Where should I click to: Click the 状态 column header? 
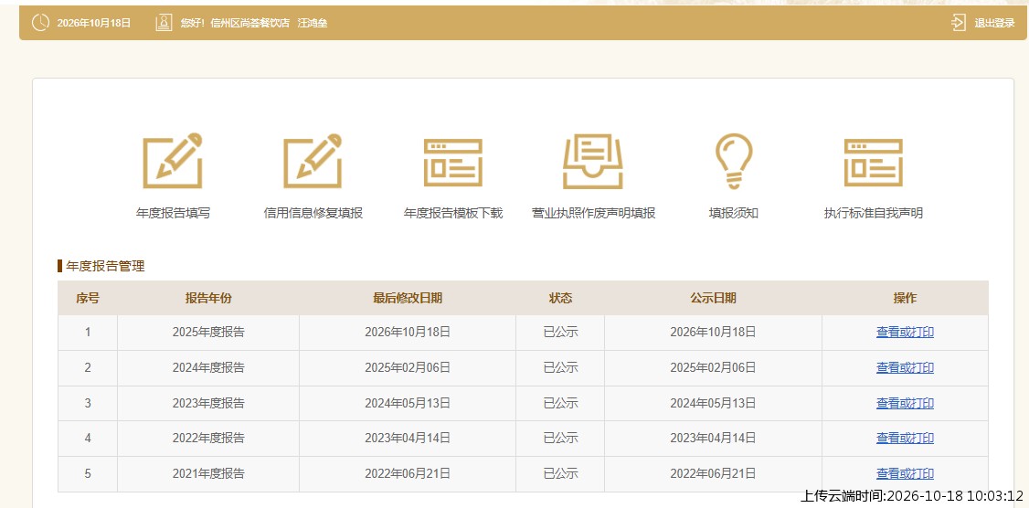pyautogui.click(x=560, y=298)
